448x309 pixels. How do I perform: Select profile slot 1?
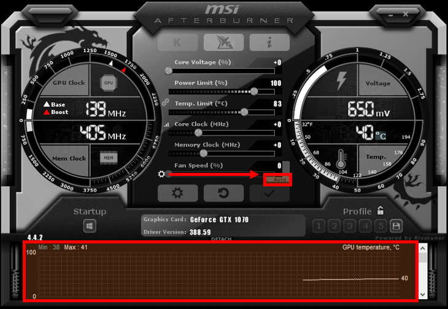319,226
